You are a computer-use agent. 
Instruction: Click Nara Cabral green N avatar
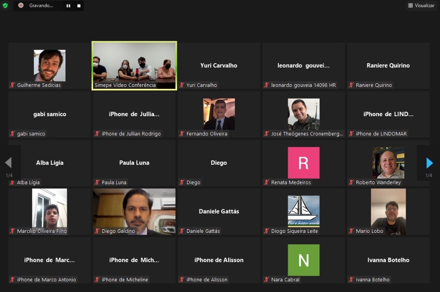coord(303,260)
